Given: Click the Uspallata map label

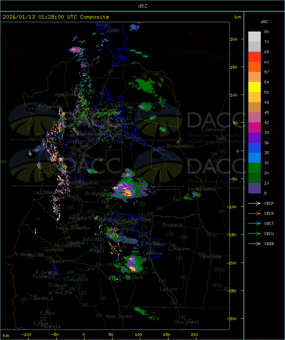Looking at the screenshot, I should click(64, 94).
